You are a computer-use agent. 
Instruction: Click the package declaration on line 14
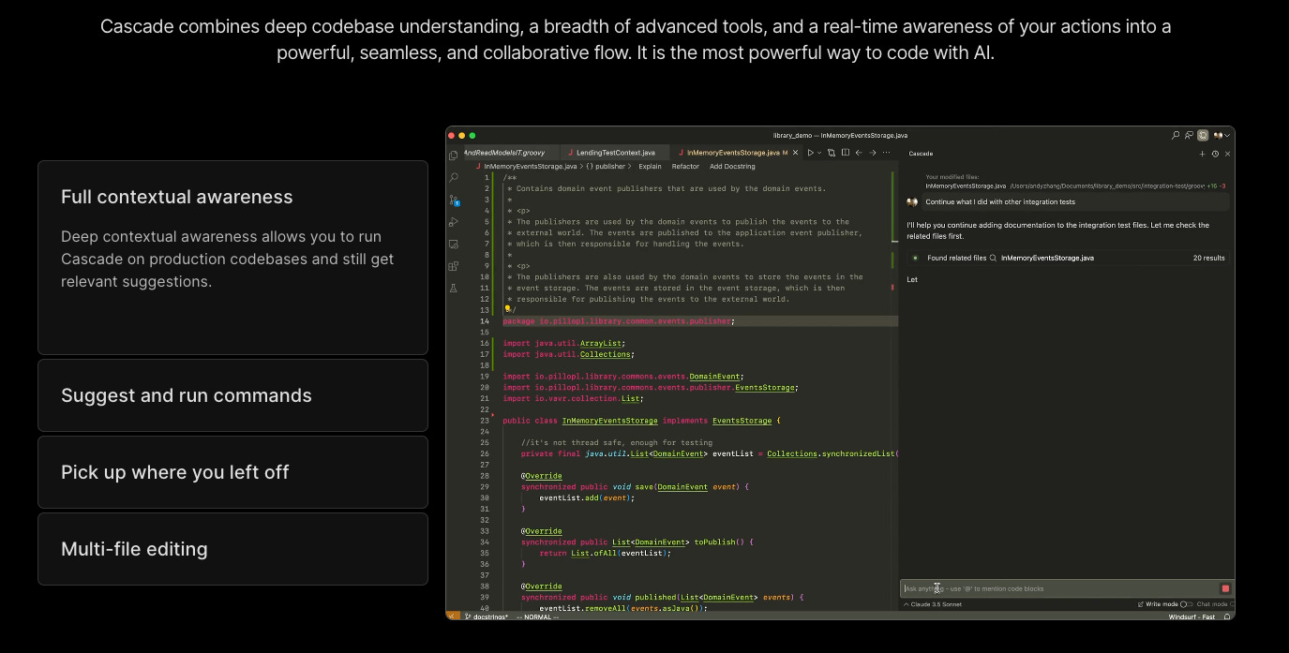tap(619, 321)
